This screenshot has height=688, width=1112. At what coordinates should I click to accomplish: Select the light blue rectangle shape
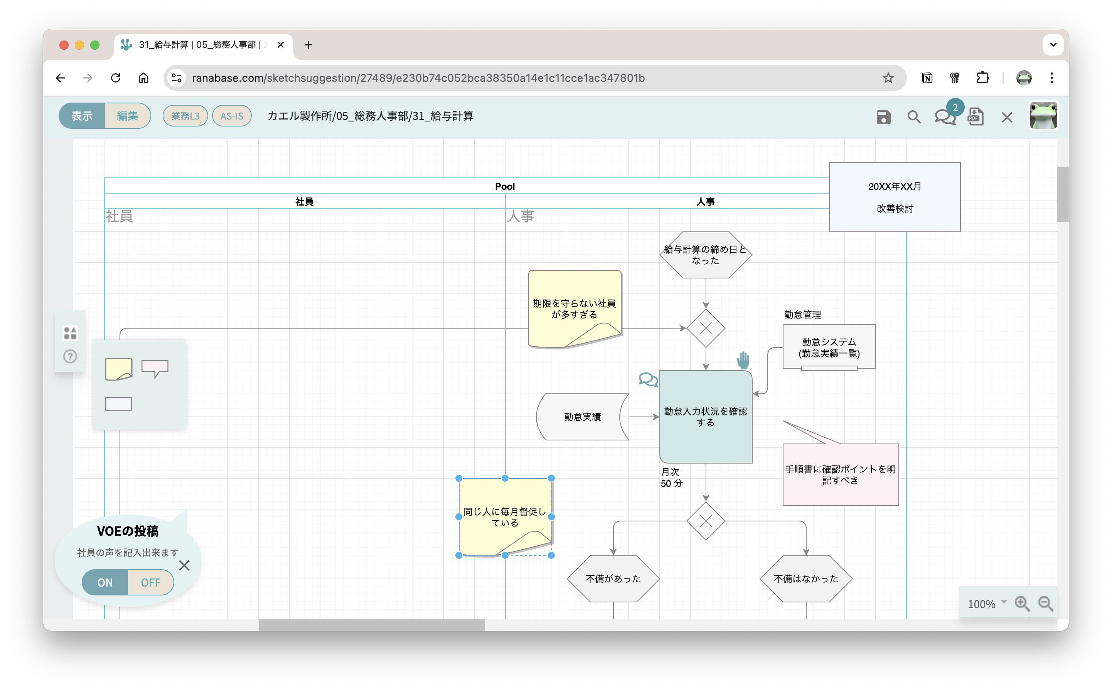tap(119, 404)
